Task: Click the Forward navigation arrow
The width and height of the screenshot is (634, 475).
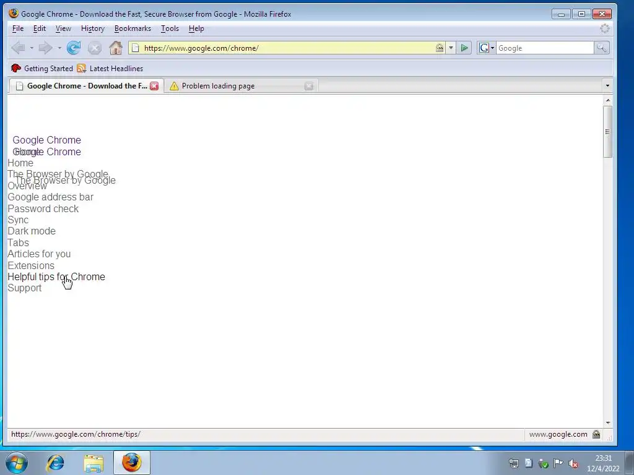Action: click(x=45, y=48)
